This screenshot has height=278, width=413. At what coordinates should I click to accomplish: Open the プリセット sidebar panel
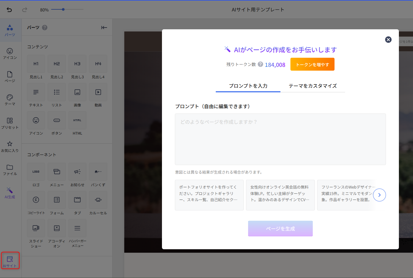tap(10, 123)
